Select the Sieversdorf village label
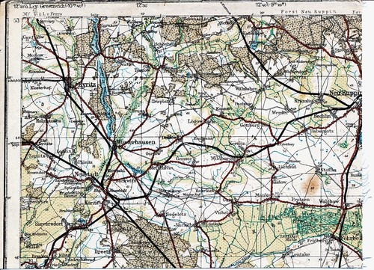Image resolution: width=374 pixels, height=270 pixels. (x=49, y=223)
